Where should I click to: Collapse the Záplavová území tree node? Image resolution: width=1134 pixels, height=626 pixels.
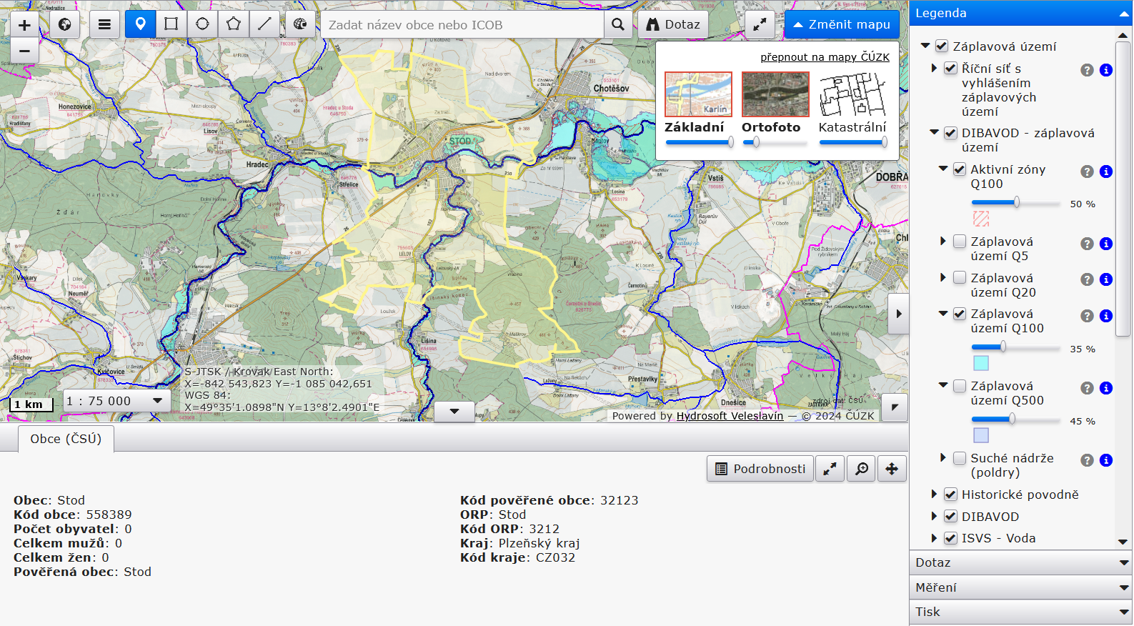(x=925, y=46)
